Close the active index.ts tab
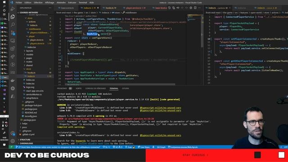Screen dimensions: 288x162 (x=98, y=8)
